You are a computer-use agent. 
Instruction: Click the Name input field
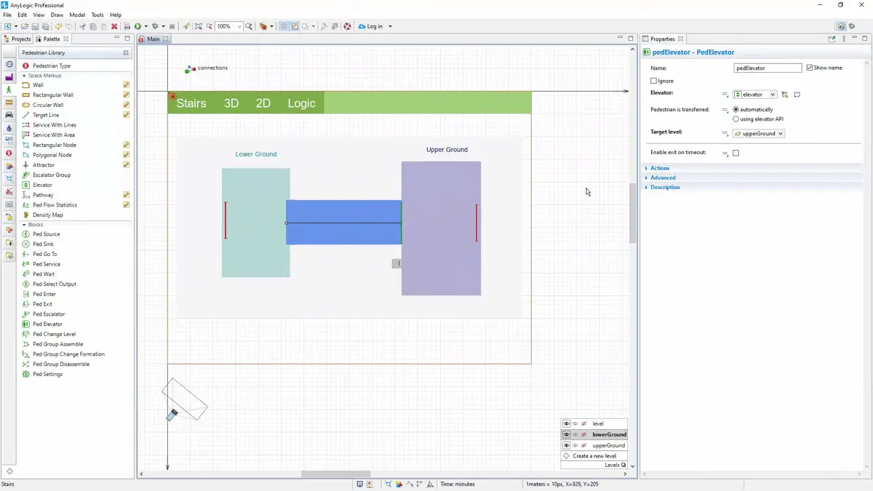pos(768,68)
